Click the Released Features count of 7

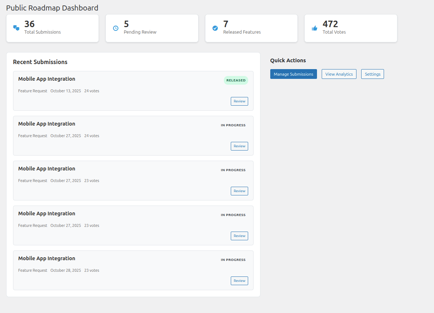tap(226, 24)
